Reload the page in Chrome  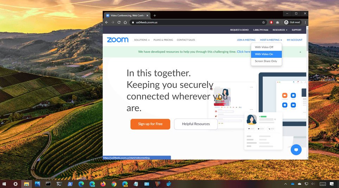click(x=119, y=22)
